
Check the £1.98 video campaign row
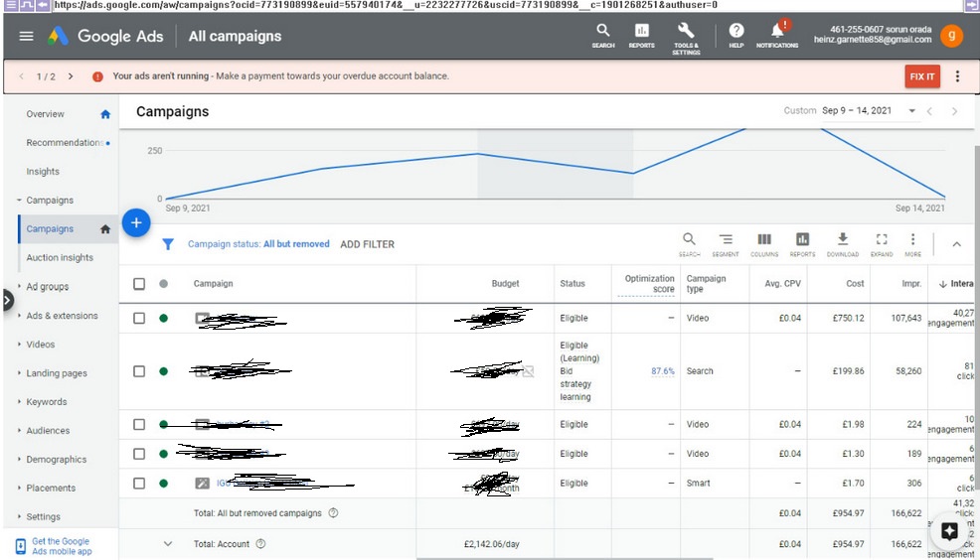click(139, 425)
